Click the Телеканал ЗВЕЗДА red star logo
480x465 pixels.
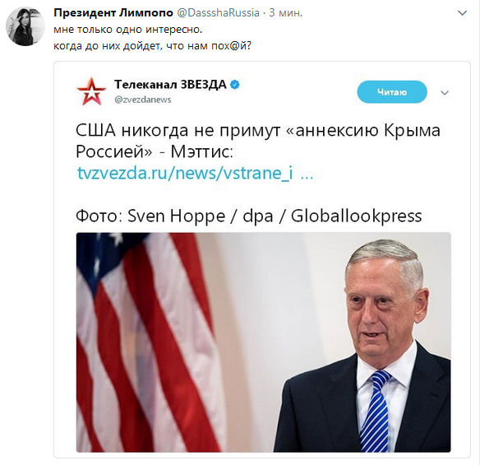tap(91, 91)
